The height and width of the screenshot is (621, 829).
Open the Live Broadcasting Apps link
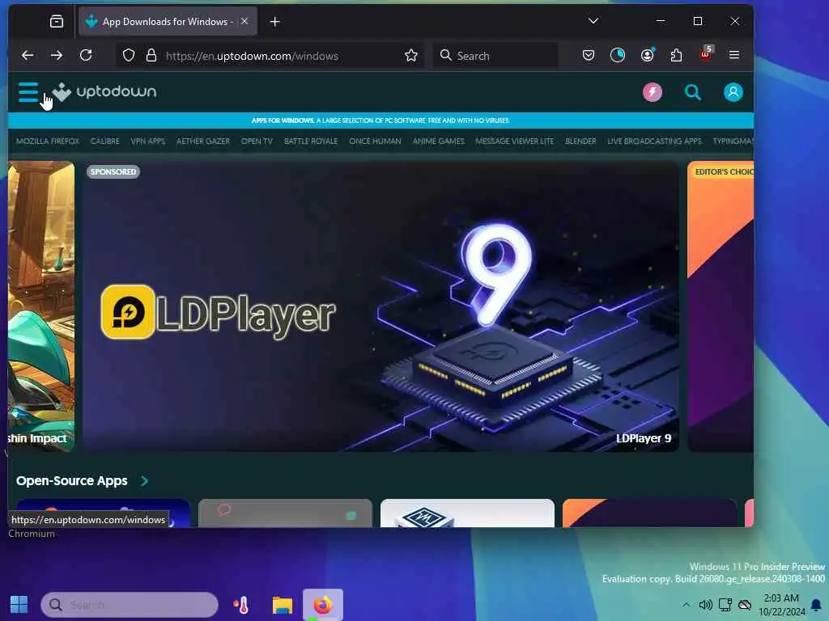point(654,141)
